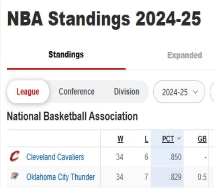Click the PCT sort arrow icon

(178, 138)
